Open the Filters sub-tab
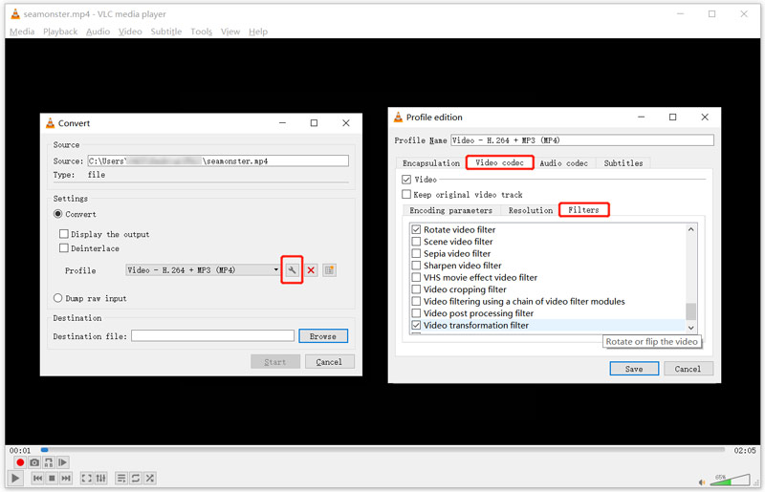The width and height of the screenshot is (765, 492). click(583, 209)
